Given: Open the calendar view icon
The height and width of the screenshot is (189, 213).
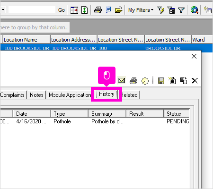Looking at the screenshot, I should 74,10.
